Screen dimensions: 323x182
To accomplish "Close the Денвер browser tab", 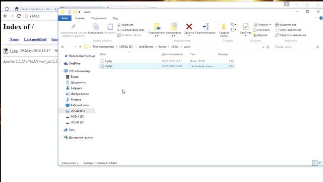I will [x=55, y=9].
